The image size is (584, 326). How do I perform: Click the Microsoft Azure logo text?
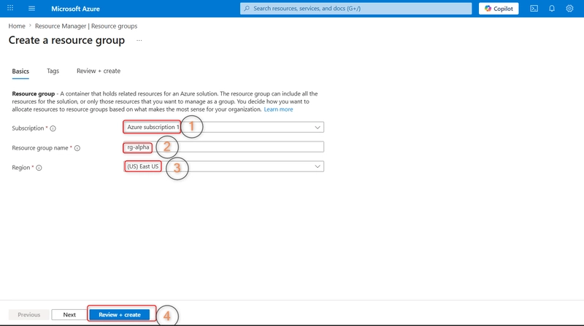[x=75, y=9]
